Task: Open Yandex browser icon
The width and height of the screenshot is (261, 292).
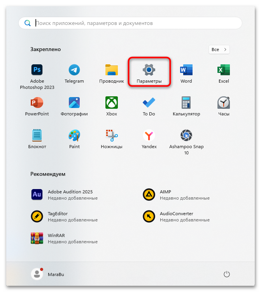Action: point(149,135)
